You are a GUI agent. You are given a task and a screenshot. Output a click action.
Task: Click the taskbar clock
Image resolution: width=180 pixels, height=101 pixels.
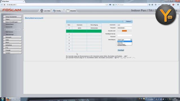click(175, 99)
